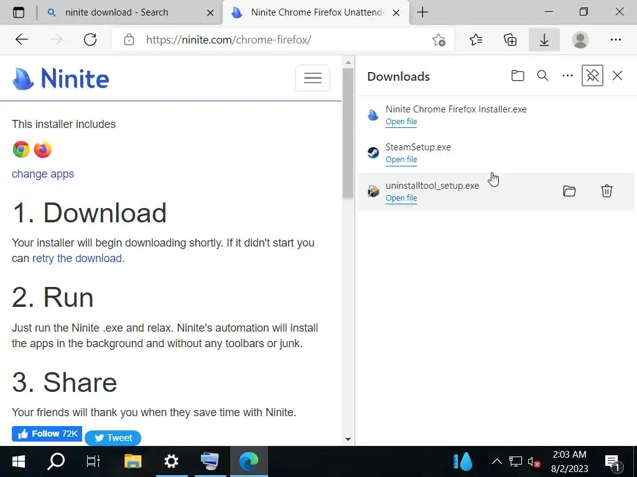The height and width of the screenshot is (477, 637).
Task: Click the uninstalltool setup file icon
Action: click(x=373, y=191)
